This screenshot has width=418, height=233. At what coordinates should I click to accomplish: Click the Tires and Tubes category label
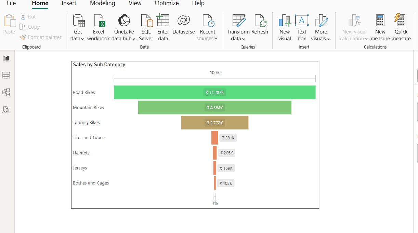[89, 137]
